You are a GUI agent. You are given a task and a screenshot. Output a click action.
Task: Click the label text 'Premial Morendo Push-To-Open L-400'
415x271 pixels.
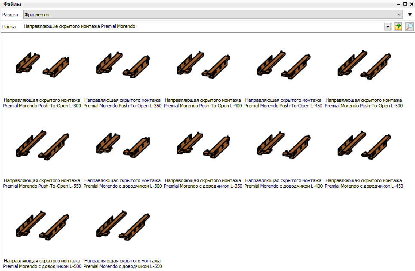point(203,106)
